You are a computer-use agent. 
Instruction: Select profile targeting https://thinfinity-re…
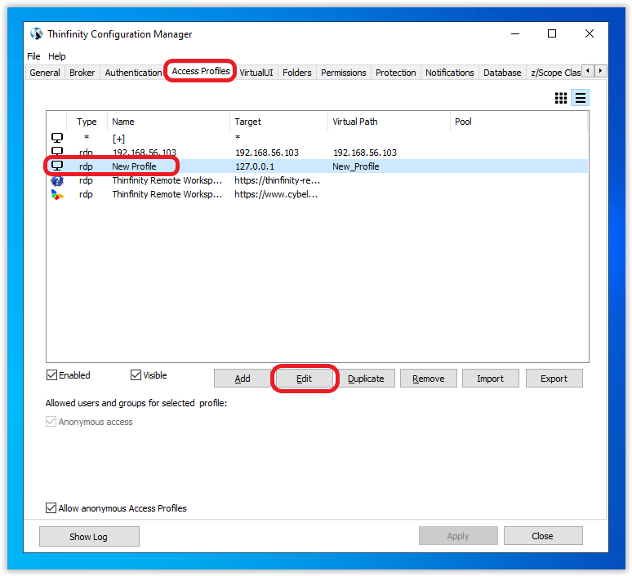(317, 180)
